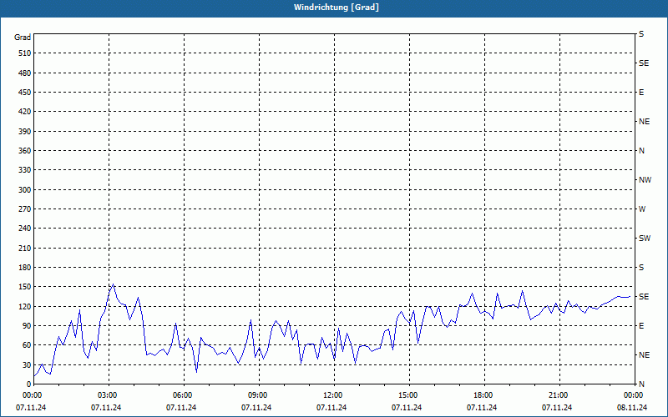Screen dimensions: 668x417
Task: Select the 510 value on the left axis
Action: pyautogui.click(x=23, y=53)
